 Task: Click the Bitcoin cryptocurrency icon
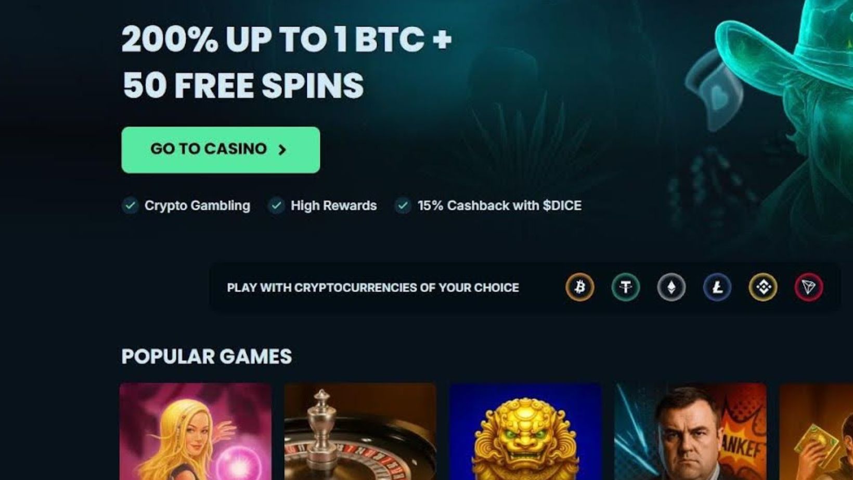580,287
